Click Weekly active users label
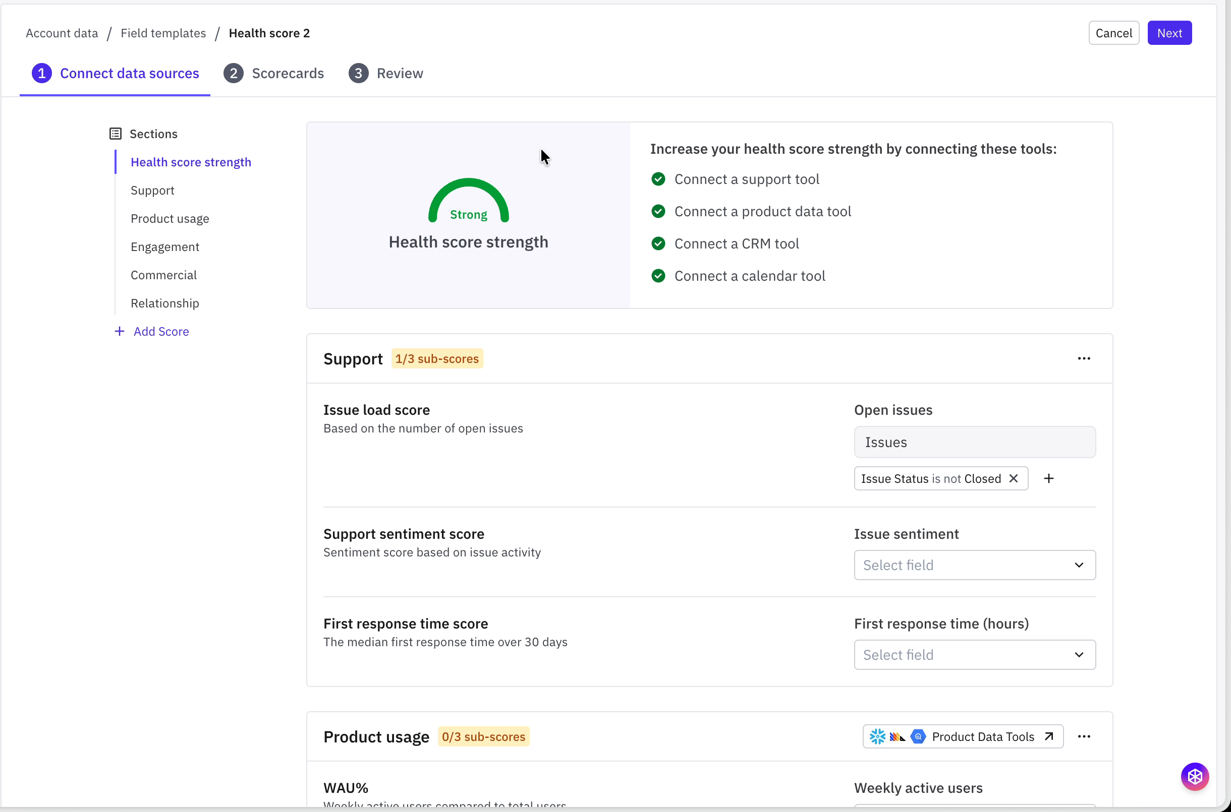The width and height of the screenshot is (1231, 812). [918, 788]
